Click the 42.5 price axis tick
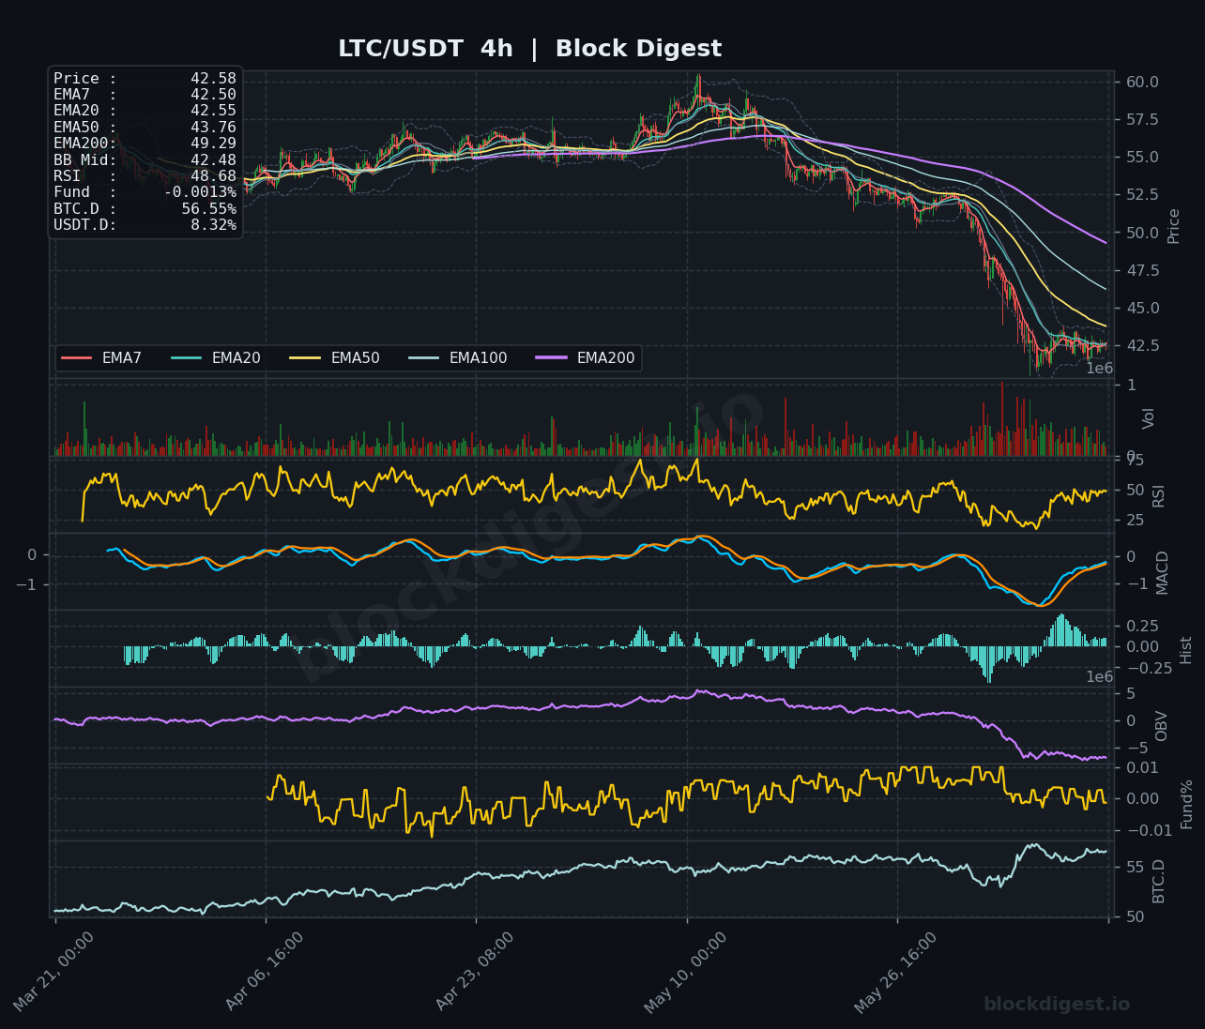The width and height of the screenshot is (1205, 1029). 1142,346
